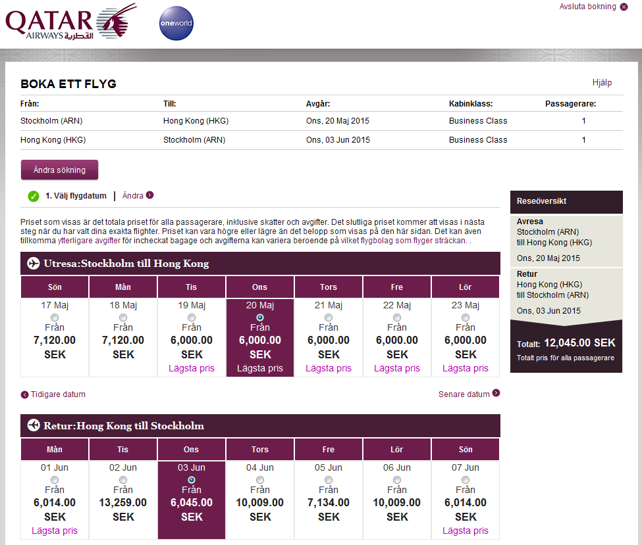The height and width of the screenshot is (545, 642).
Task: Click the Tidigare datum left arrow icon
Action: coord(25,395)
